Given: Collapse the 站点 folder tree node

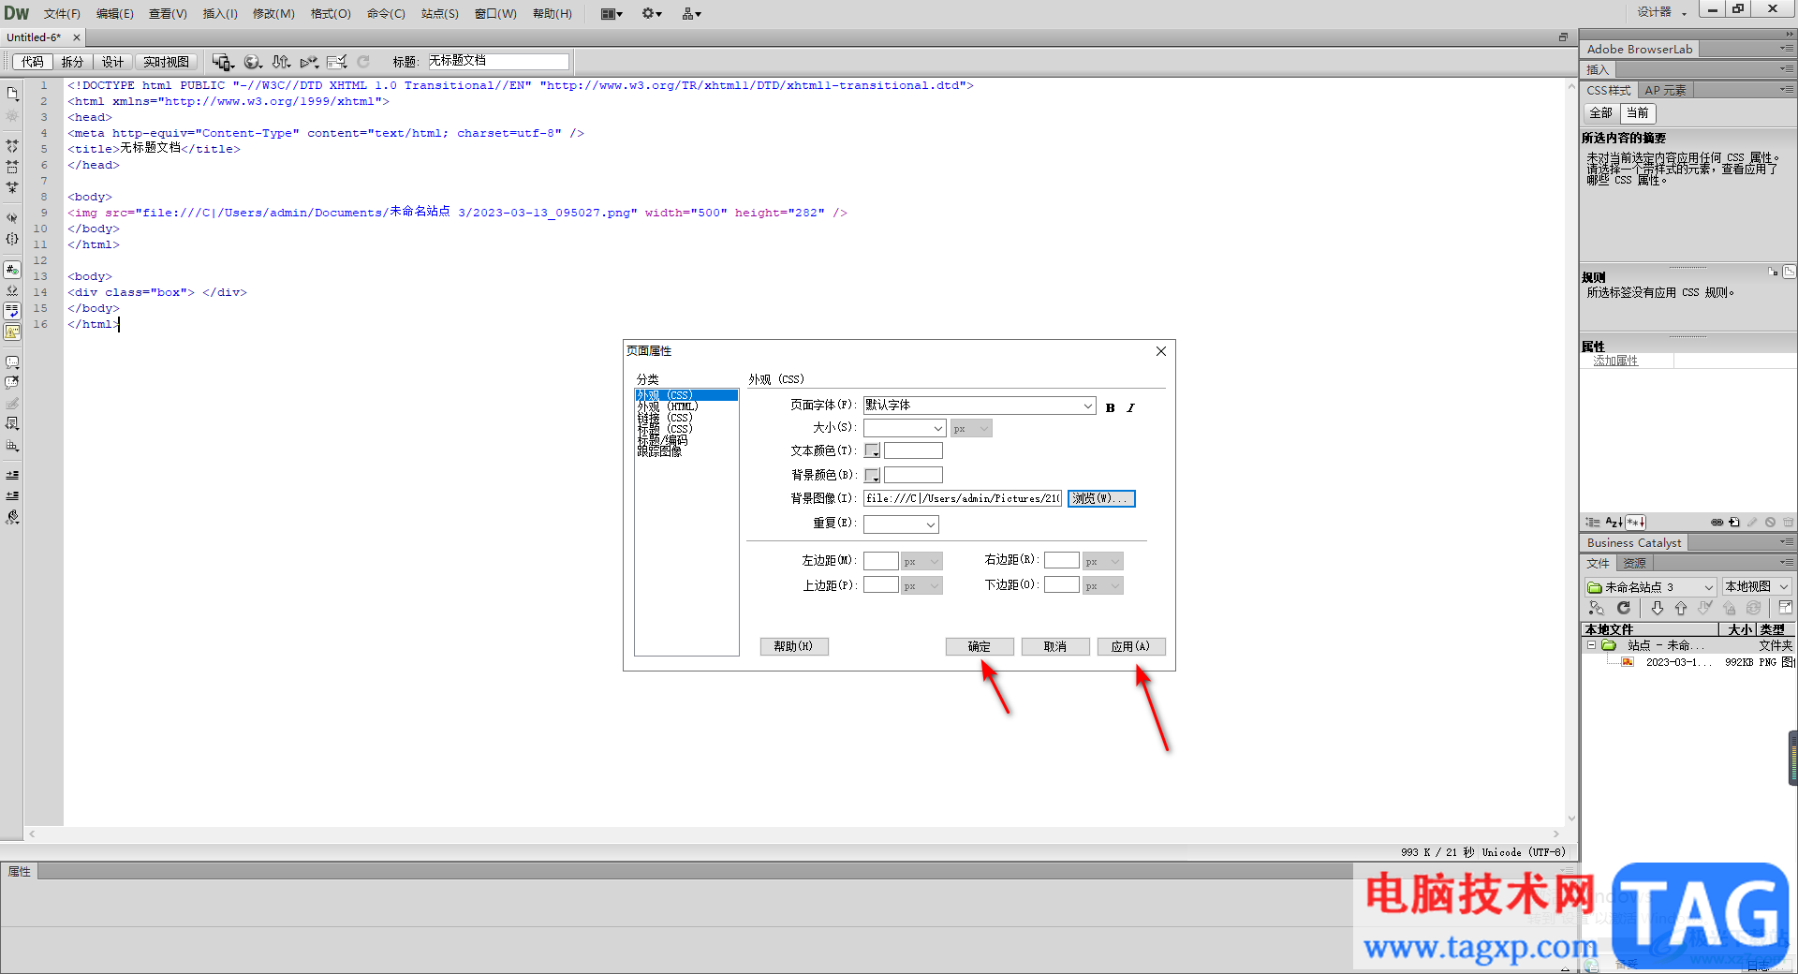Looking at the screenshot, I should pyautogui.click(x=1591, y=645).
